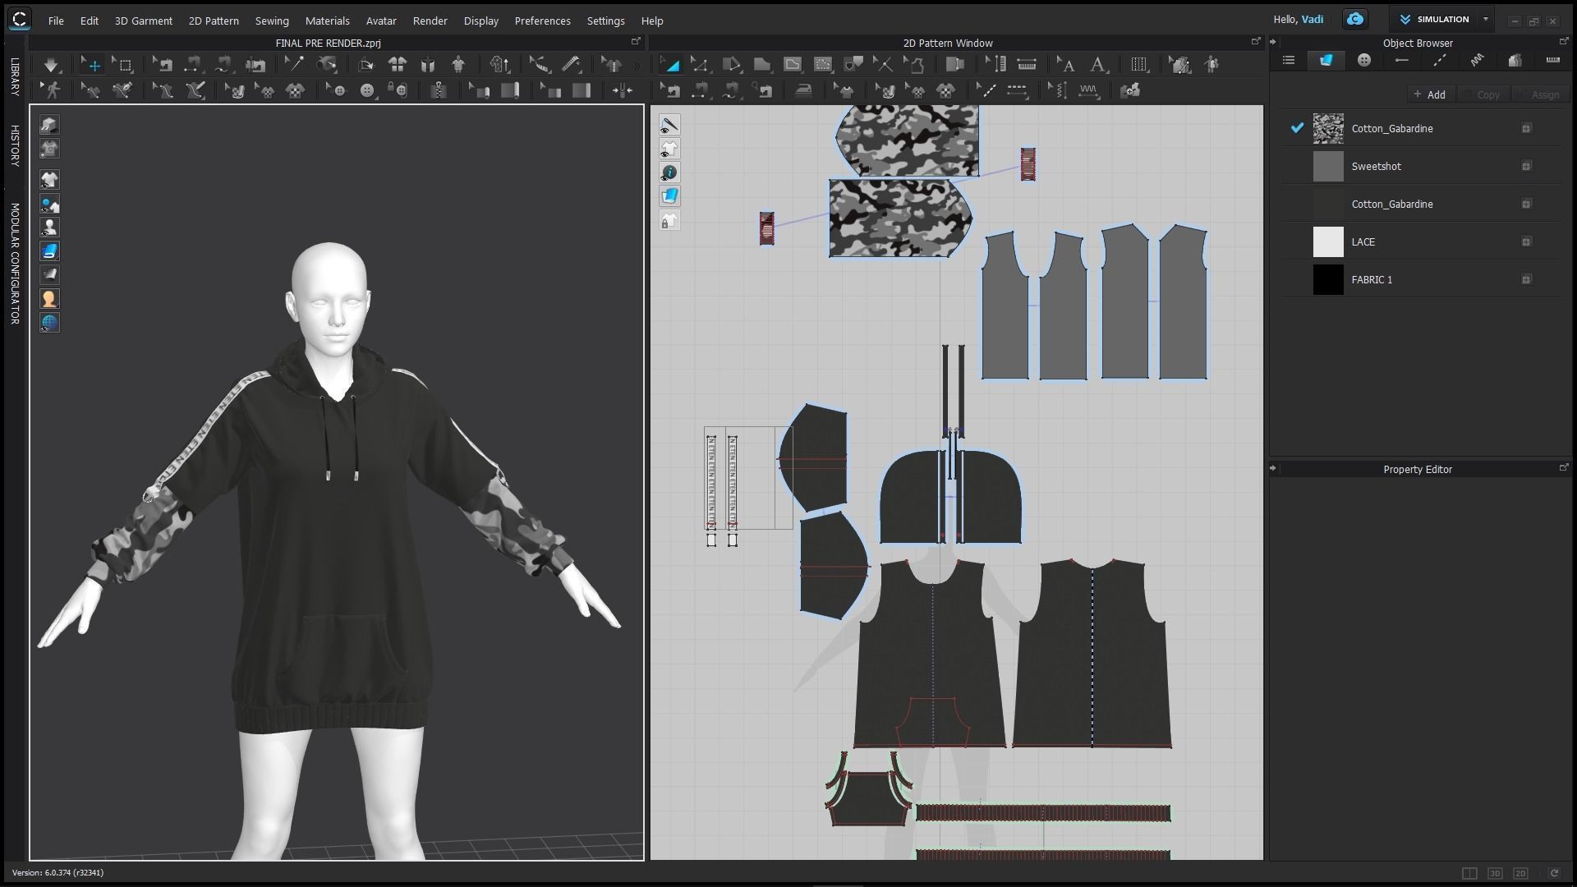Open the Puckering tab in Object Browser
The height and width of the screenshot is (887, 1577).
1478,61
